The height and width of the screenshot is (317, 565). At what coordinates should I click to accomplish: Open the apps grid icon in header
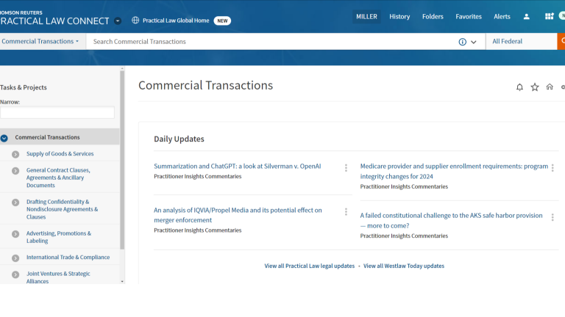point(549,17)
